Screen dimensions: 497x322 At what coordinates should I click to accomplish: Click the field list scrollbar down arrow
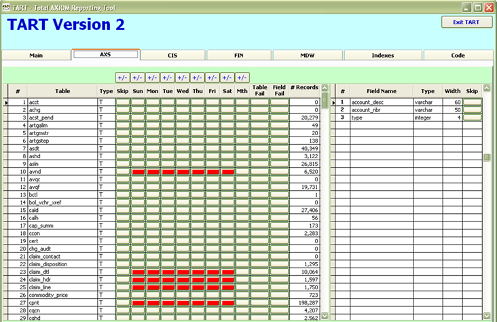click(487, 316)
